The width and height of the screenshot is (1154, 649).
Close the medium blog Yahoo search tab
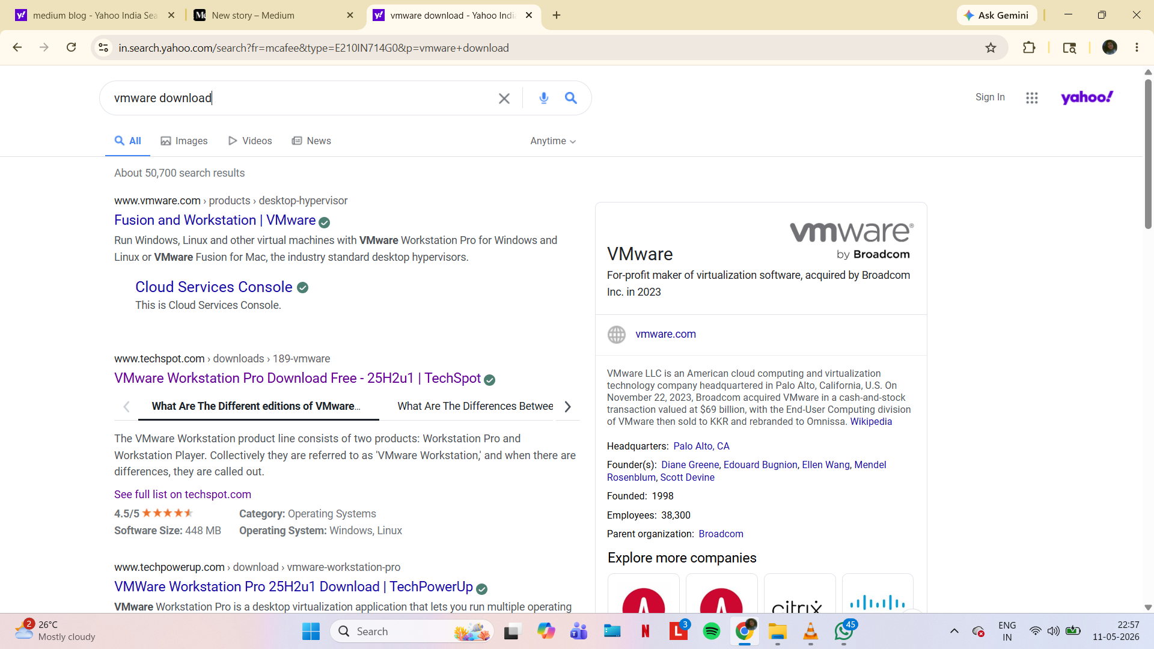(x=171, y=15)
